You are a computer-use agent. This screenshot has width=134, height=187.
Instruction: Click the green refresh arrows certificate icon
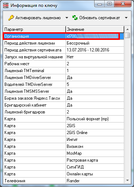75,18
